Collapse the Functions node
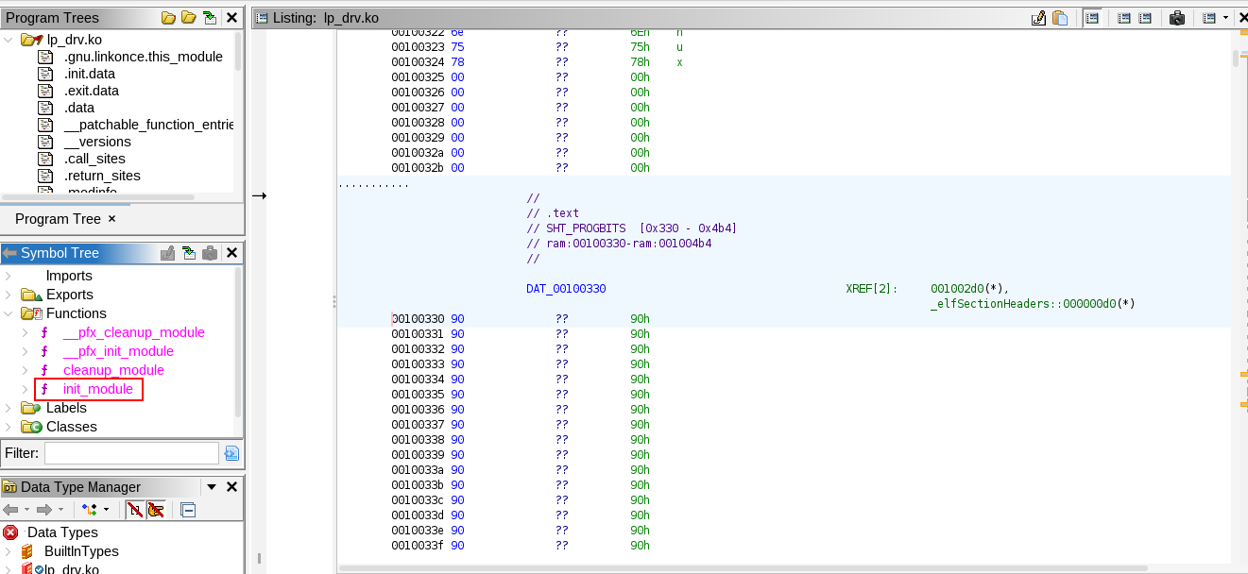Image resolution: width=1248 pixels, height=574 pixels. pyautogui.click(x=9, y=313)
